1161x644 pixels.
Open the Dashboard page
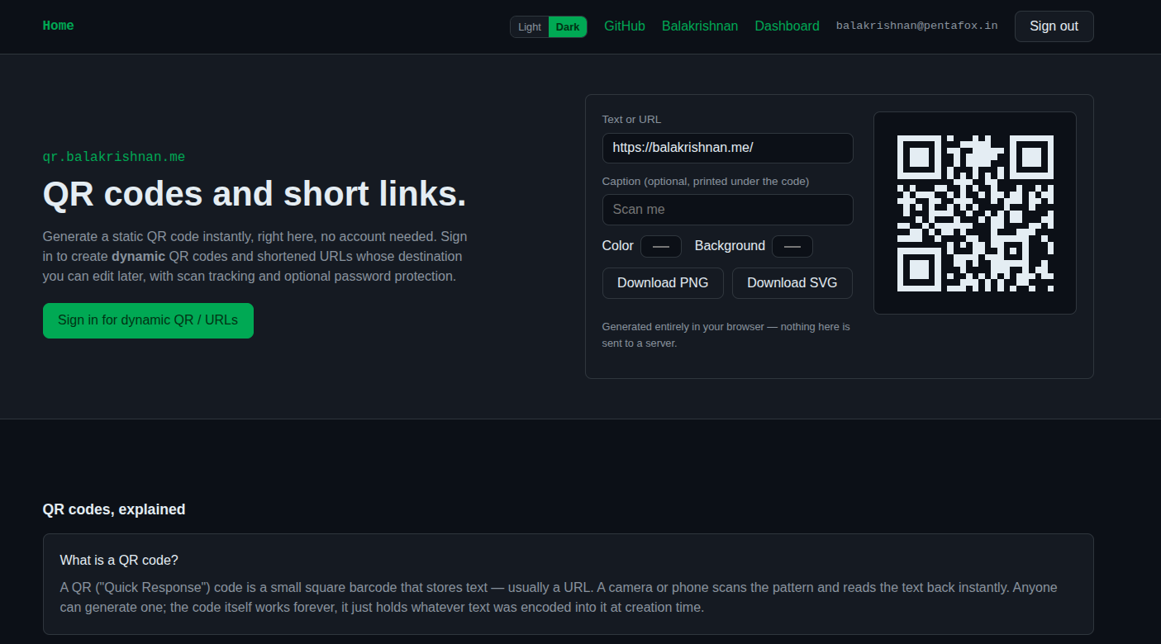tap(787, 26)
